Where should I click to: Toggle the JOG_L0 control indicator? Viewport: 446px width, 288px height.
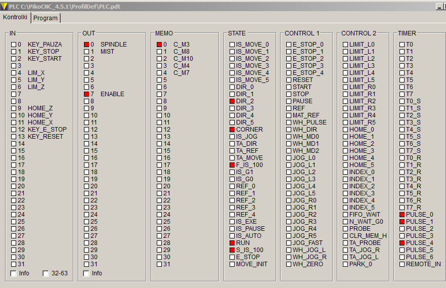289,157
